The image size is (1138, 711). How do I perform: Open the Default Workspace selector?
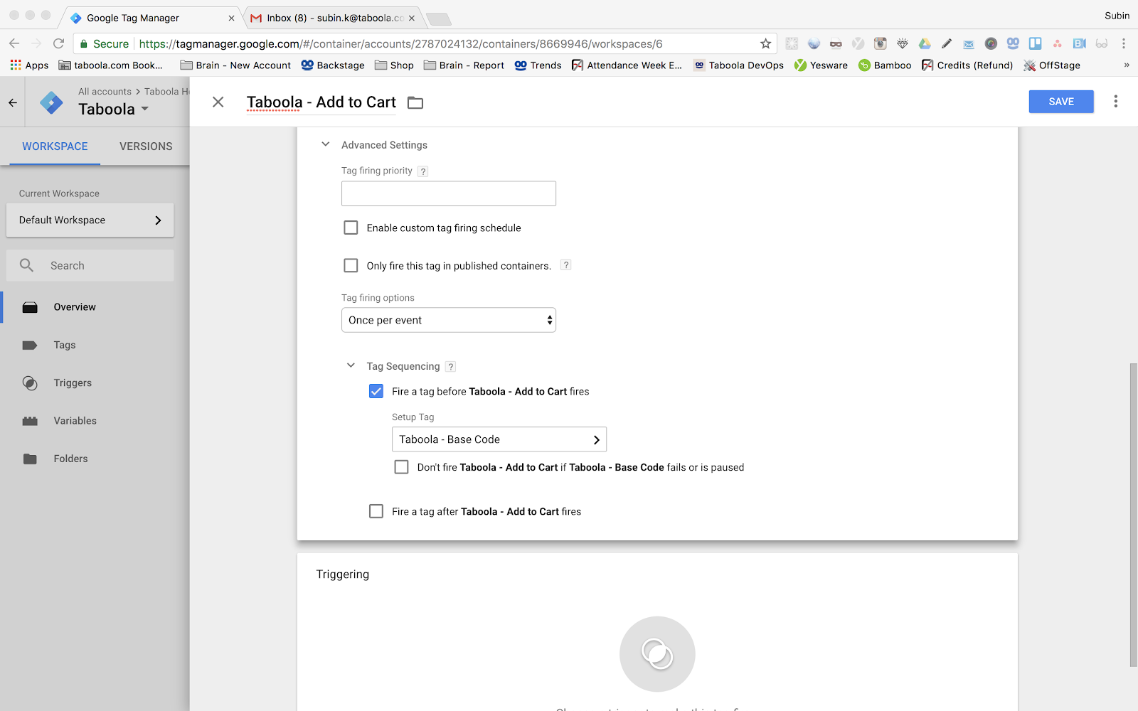click(90, 220)
